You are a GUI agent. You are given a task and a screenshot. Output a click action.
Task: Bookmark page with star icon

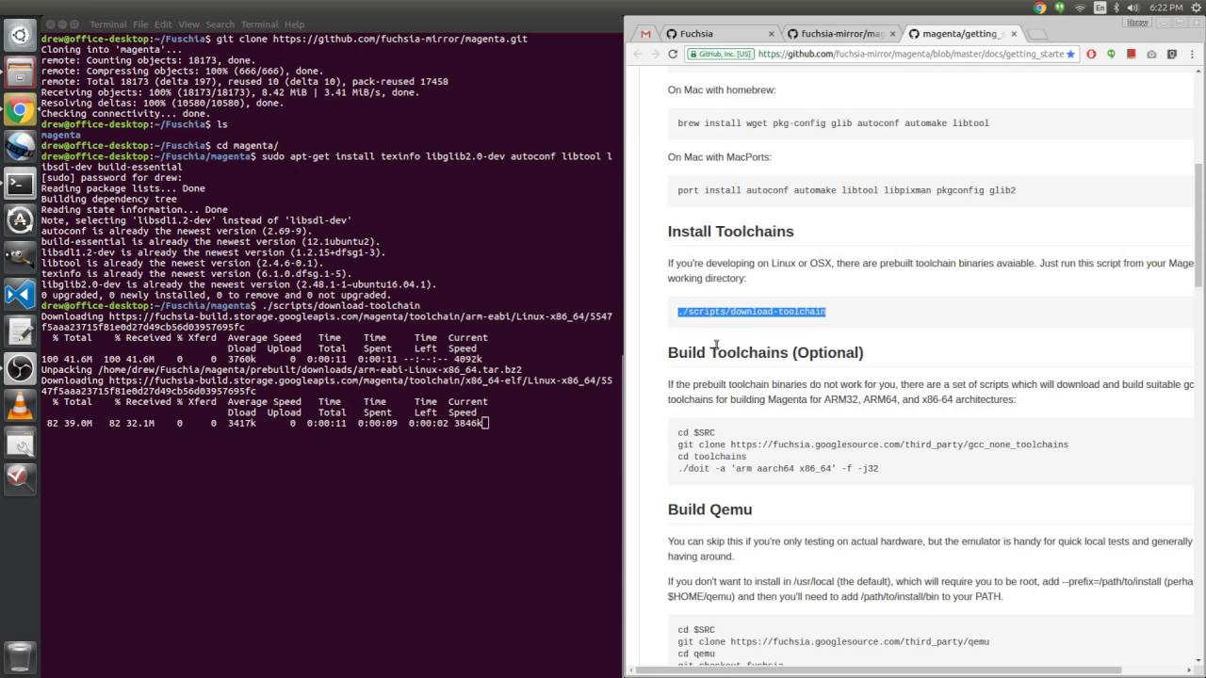point(1071,54)
